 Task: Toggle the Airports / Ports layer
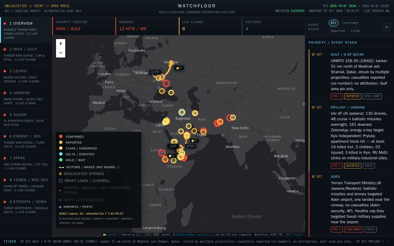(76, 207)
